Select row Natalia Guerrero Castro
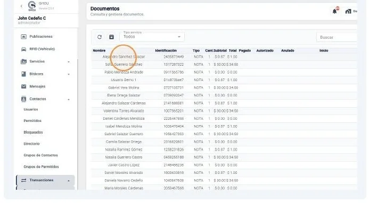The image size is (370, 203). 224,157
